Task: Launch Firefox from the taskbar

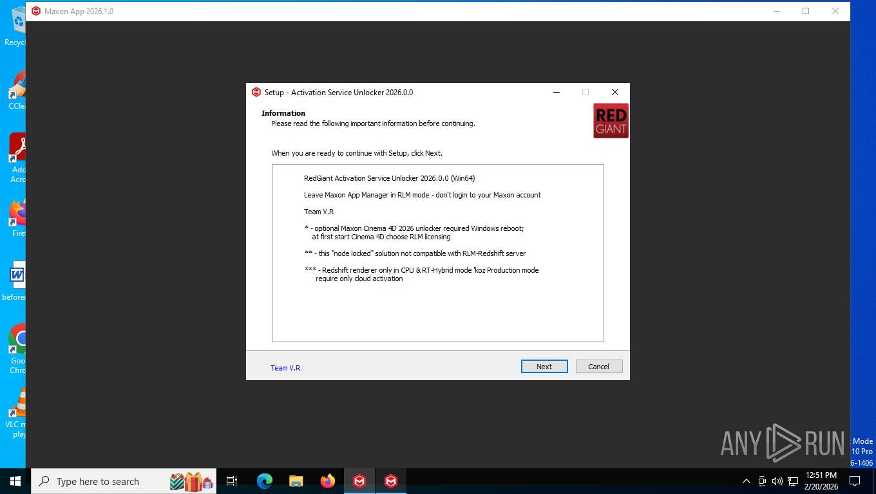Action: pyautogui.click(x=328, y=481)
